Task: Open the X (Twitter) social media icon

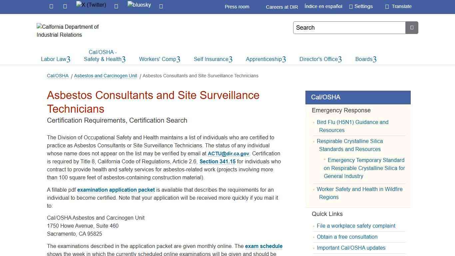Action: click(91, 5)
